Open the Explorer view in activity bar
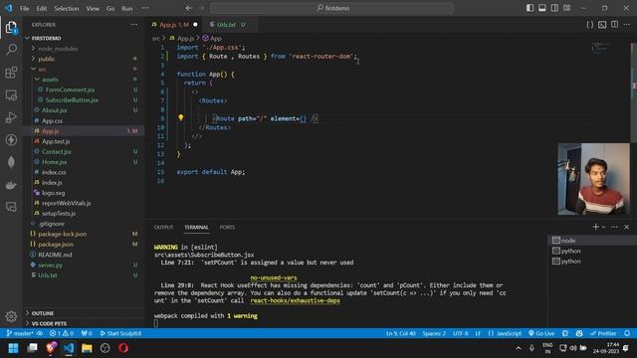637x358 pixels. coord(11,28)
